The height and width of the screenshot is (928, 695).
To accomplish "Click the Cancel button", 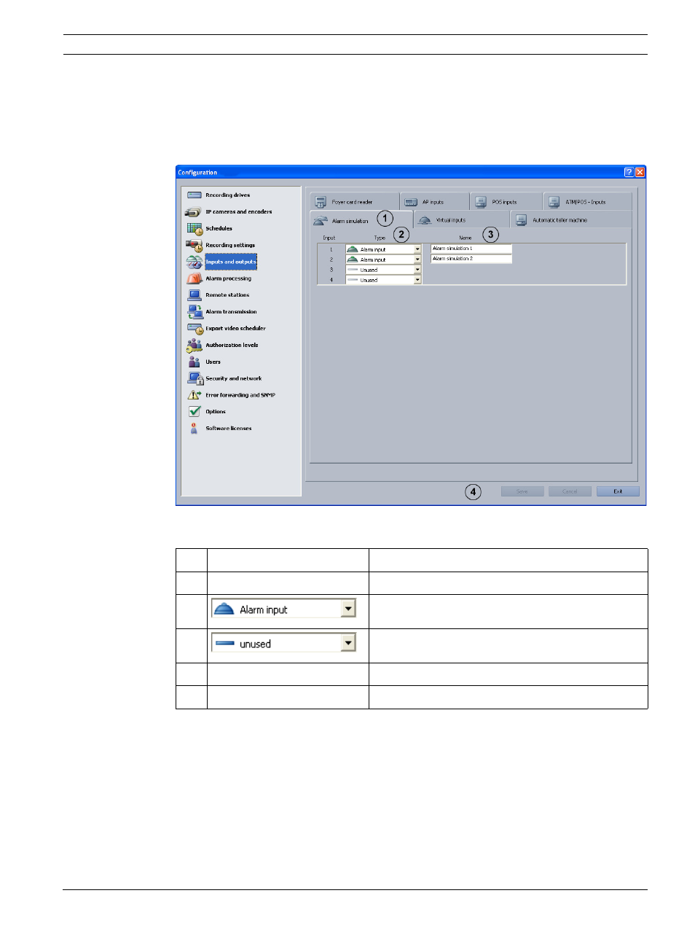I will click(x=570, y=491).
